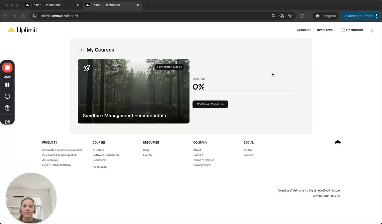Open the Events link
The width and height of the screenshot is (382, 224).
click(147, 155)
